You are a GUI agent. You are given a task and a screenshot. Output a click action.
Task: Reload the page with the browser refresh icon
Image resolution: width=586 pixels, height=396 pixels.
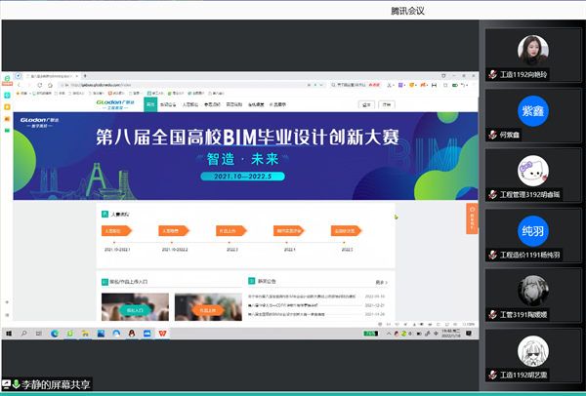tap(40, 85)
